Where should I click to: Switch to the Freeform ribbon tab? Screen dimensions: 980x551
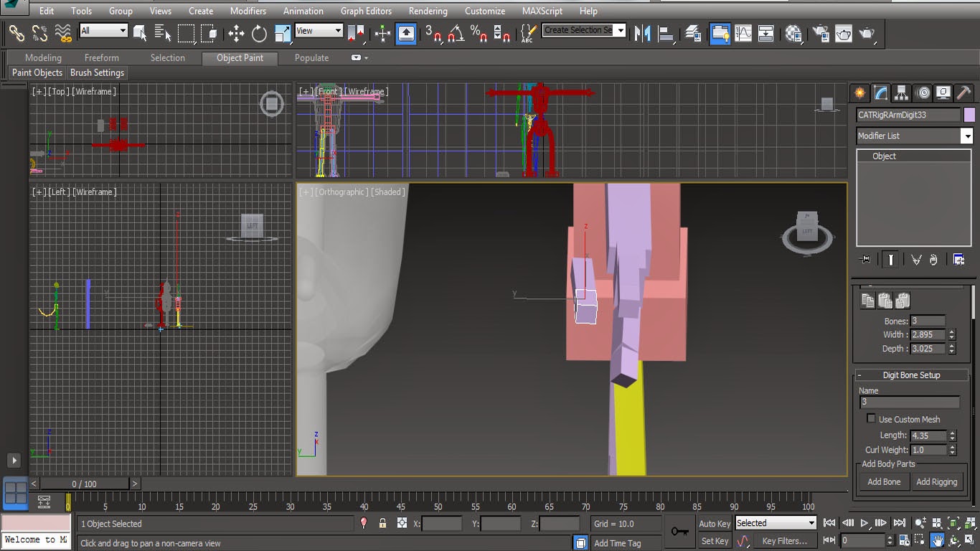(x=102, y=57)
